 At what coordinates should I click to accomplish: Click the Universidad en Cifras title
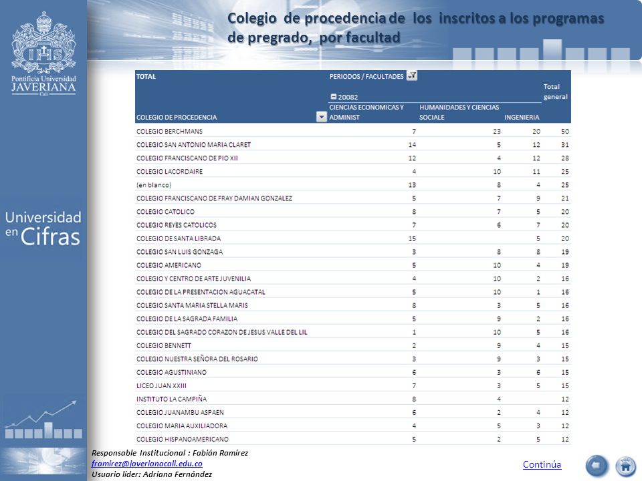[x=43, y=228]
